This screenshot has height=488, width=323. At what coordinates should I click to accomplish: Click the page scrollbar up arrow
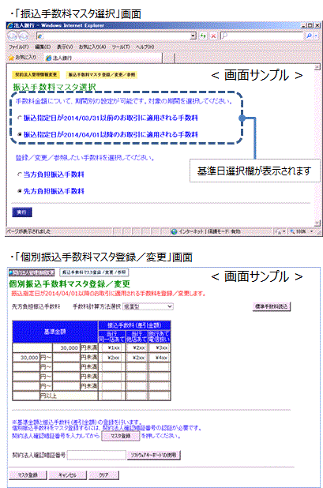(x=317, y=67)
